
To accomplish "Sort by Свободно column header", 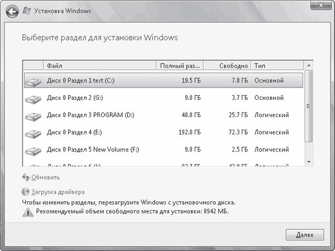I will (226, 66).
